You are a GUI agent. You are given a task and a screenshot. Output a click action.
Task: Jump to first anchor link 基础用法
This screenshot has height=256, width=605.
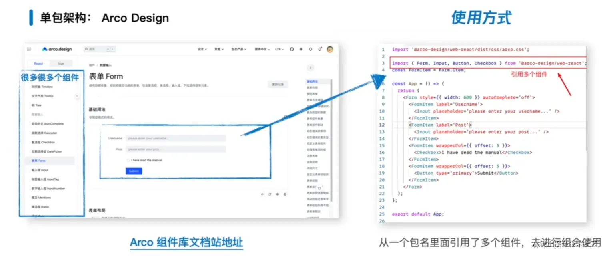pos(311,81)
